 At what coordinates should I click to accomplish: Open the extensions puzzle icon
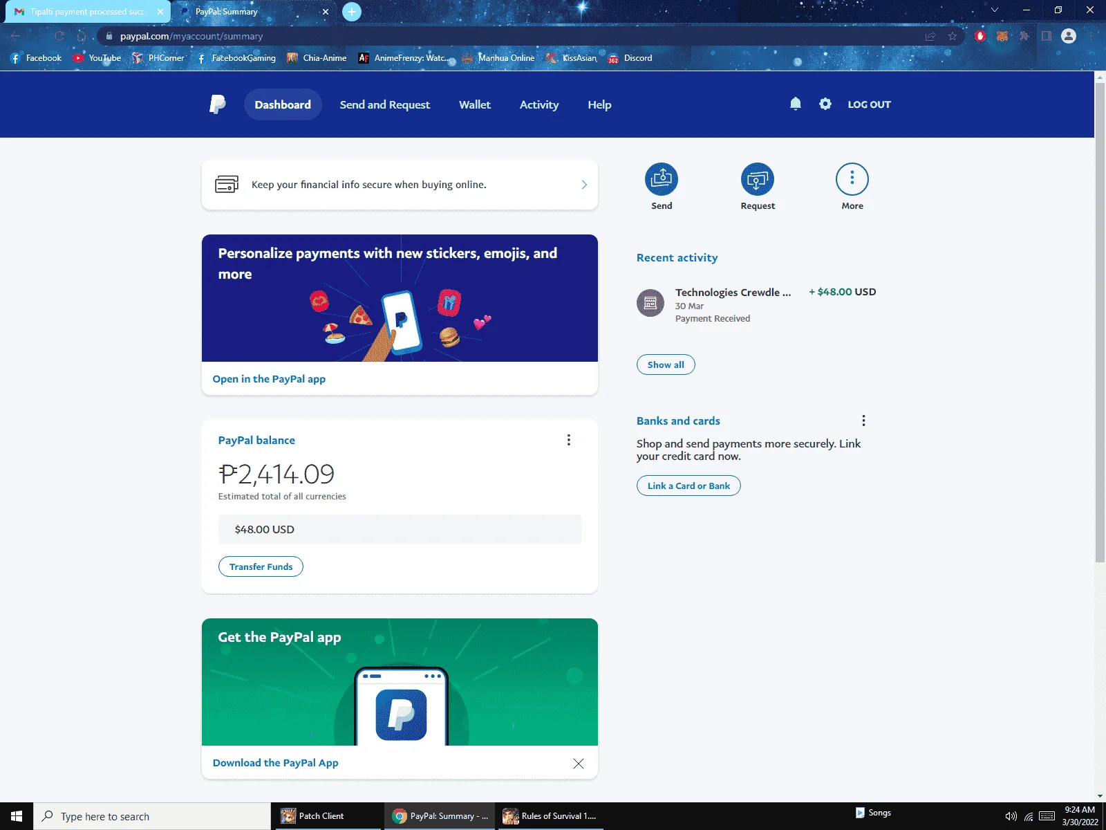click(1024, 36)
